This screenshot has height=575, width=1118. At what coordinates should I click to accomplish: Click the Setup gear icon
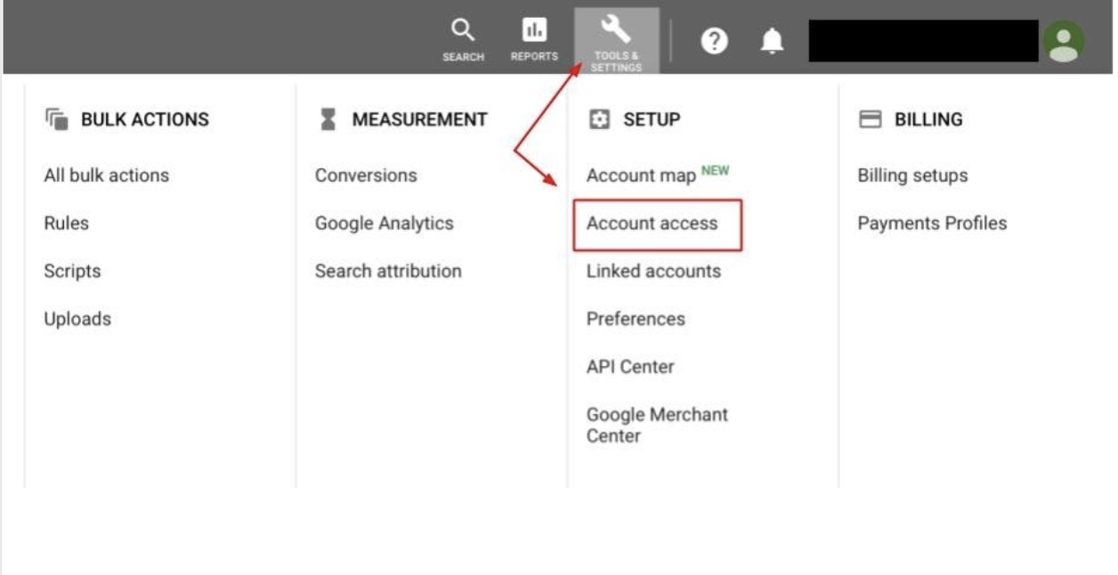click(600, 119)
